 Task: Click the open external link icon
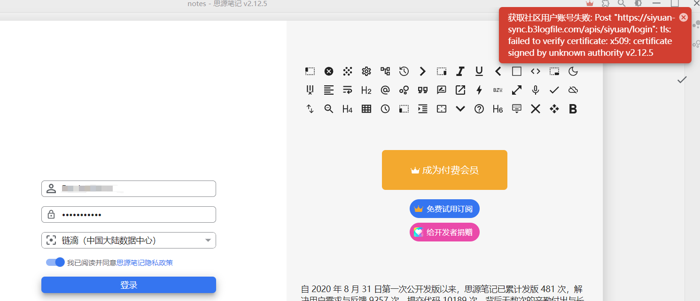460,90
